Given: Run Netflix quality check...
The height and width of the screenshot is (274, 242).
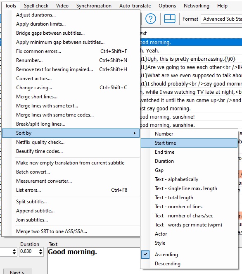Looking at the screenshot, I should 71,142.
